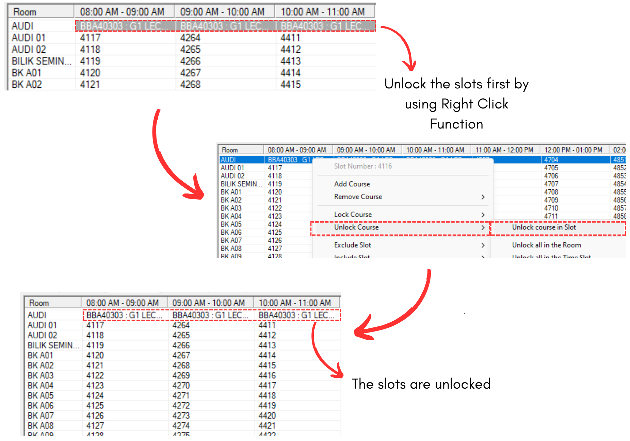Select slot number 4707 cell

(x=551, y=184)
